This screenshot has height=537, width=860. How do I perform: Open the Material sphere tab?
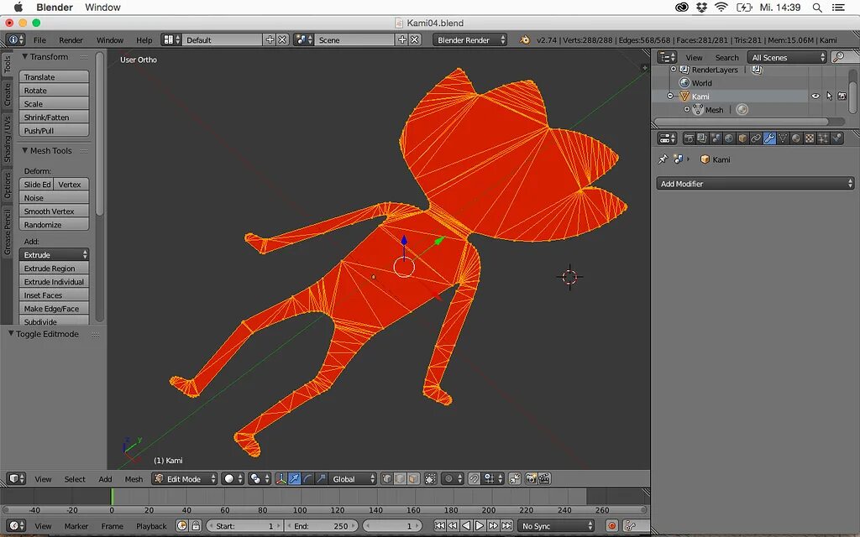[x=796, y=138]
